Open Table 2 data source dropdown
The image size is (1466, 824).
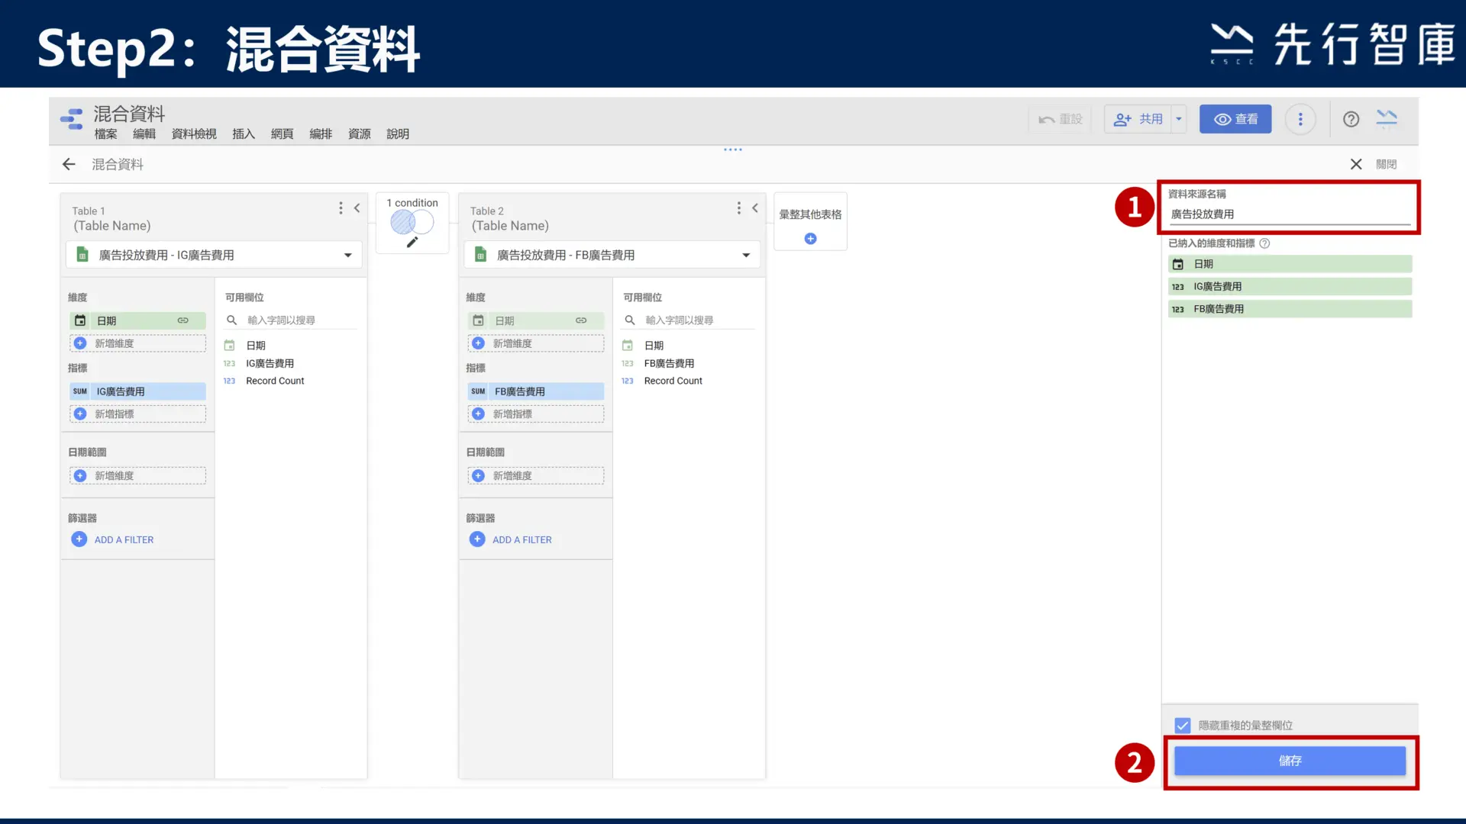612,255
